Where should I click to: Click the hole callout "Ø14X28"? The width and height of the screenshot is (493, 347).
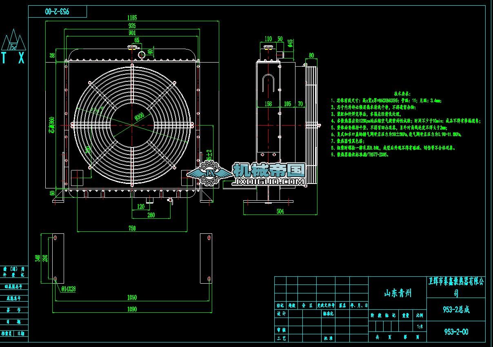(x=69, y=289)
